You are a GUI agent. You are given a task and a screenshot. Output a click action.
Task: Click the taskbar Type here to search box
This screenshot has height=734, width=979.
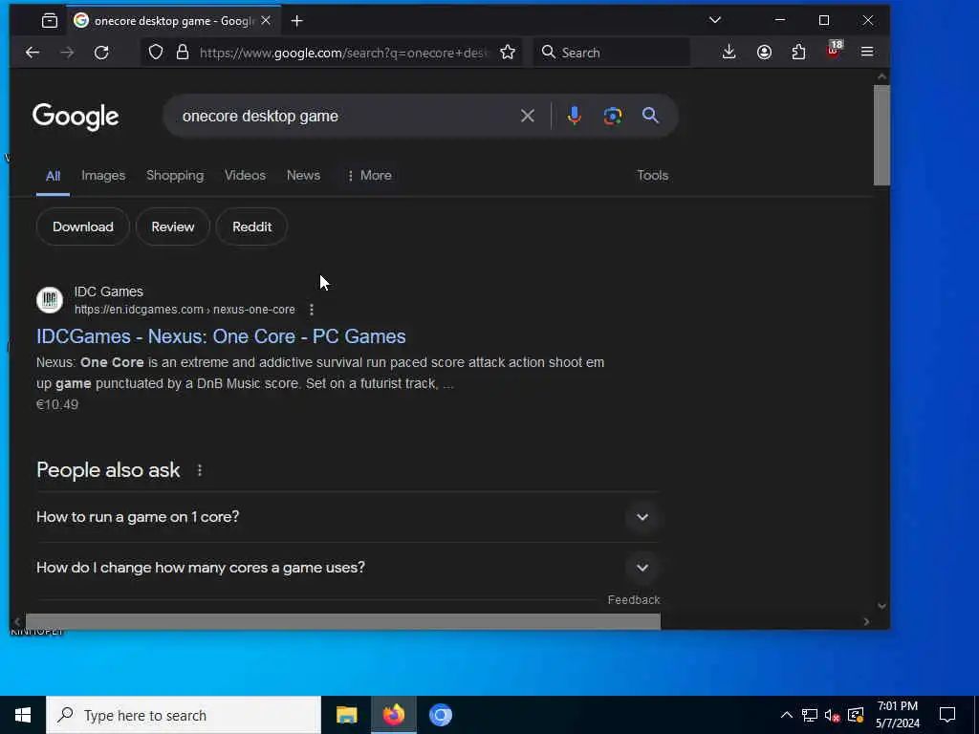click(x=184, y=715)
